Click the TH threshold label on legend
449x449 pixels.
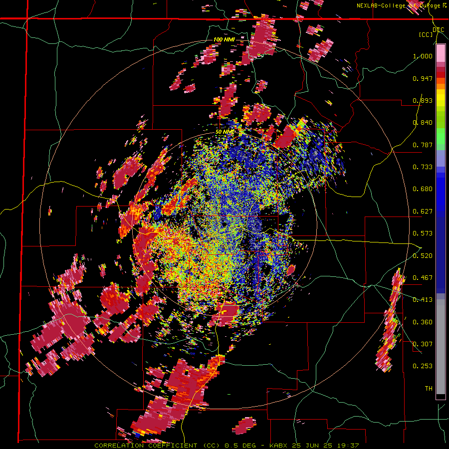pos(429,389)
